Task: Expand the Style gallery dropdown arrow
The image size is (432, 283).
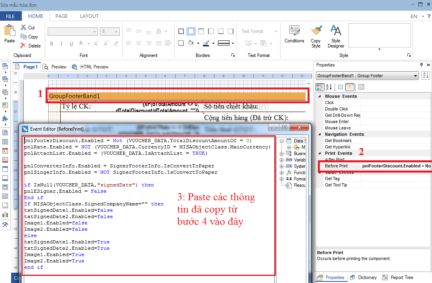Action: (x=379, y=49)
